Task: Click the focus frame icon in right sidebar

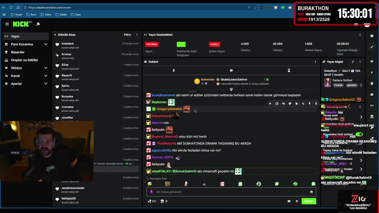Action: (372, 61)
